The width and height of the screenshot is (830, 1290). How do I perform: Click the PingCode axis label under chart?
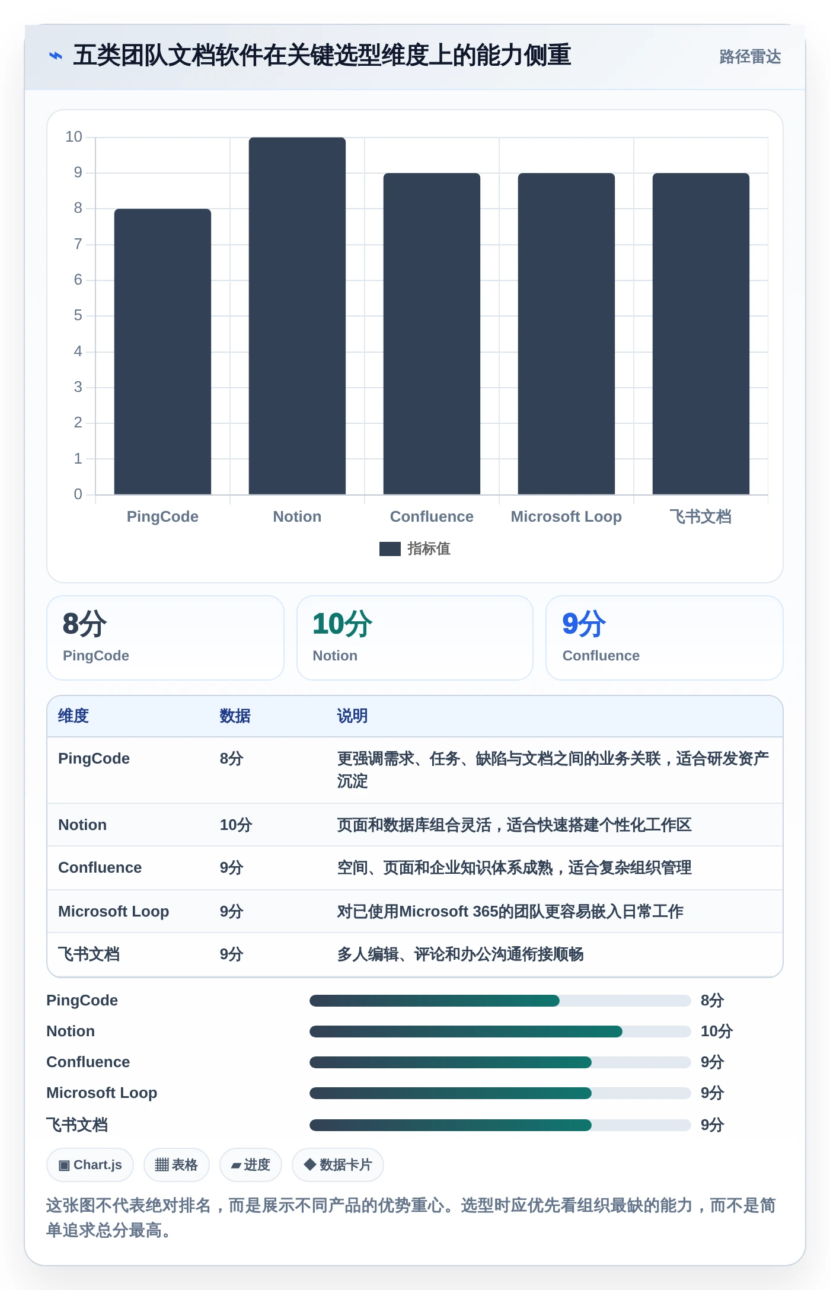(162, 516)
